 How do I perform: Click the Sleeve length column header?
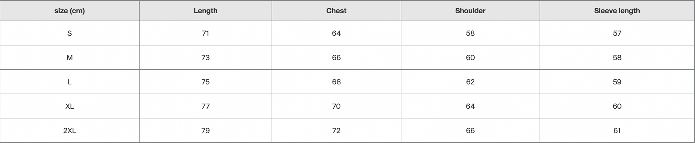pos(617,11)
